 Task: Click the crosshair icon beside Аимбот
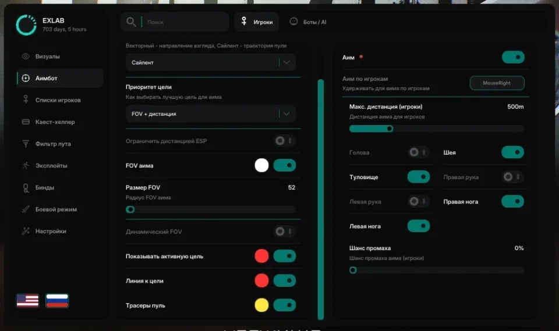26,78
